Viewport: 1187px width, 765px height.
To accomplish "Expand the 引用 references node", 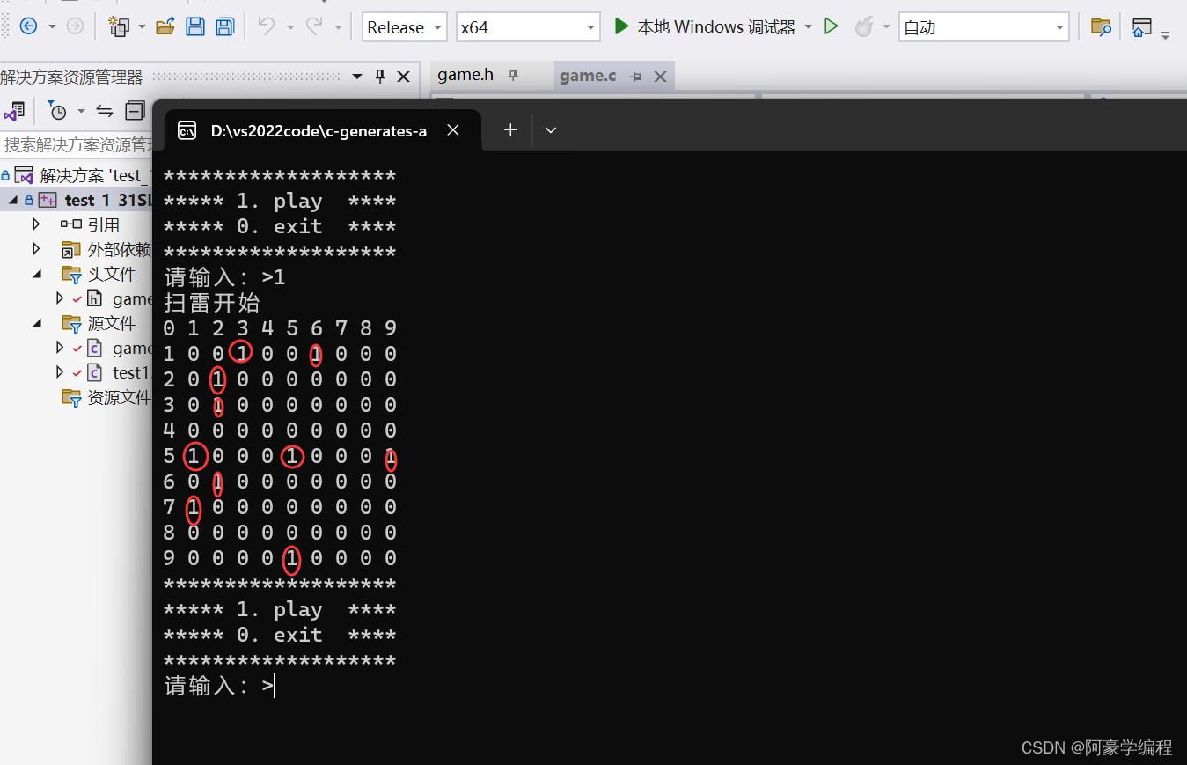I will coord(36,224).
